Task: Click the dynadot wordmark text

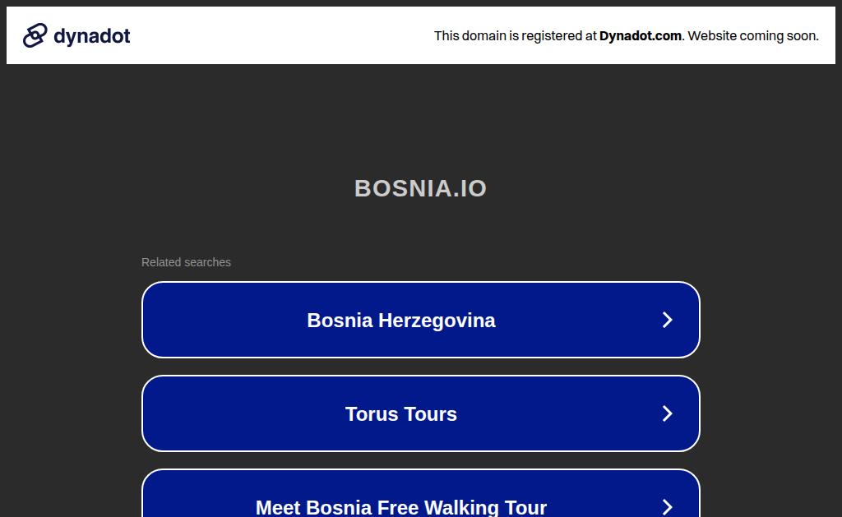Action: (92, 36)
